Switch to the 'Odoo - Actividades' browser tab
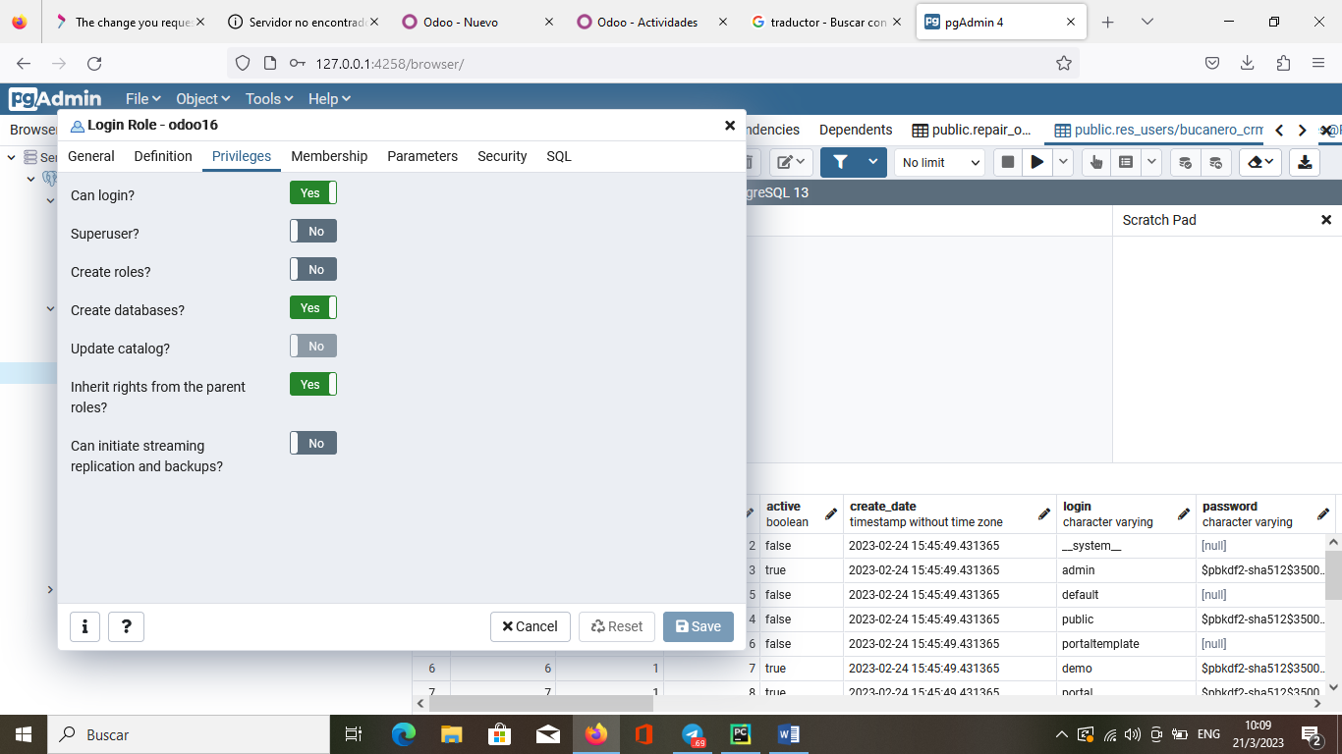Viewport: 1342px width, 754px height. click(x=647, y=22)
